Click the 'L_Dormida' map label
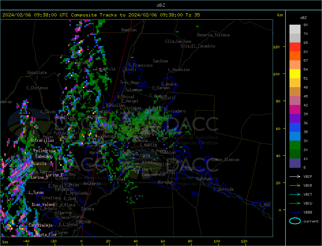 point(224,189)
